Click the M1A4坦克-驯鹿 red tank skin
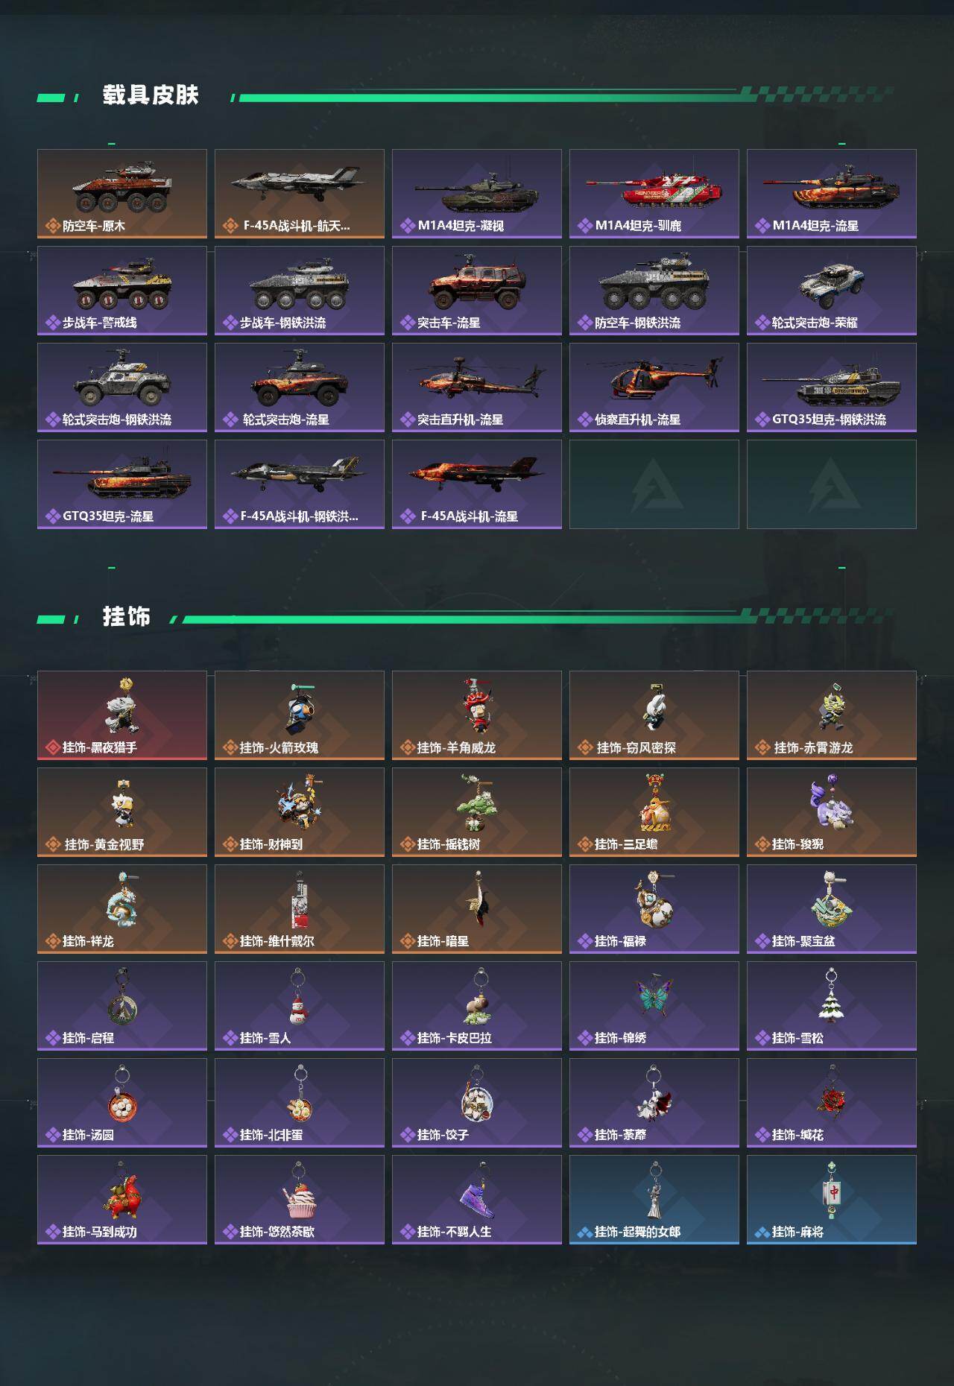 (x=654, y=194)
